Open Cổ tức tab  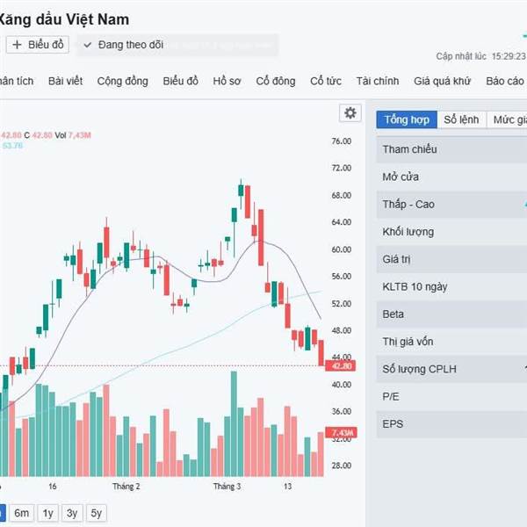pyautogui.click(x=326, y=81)
